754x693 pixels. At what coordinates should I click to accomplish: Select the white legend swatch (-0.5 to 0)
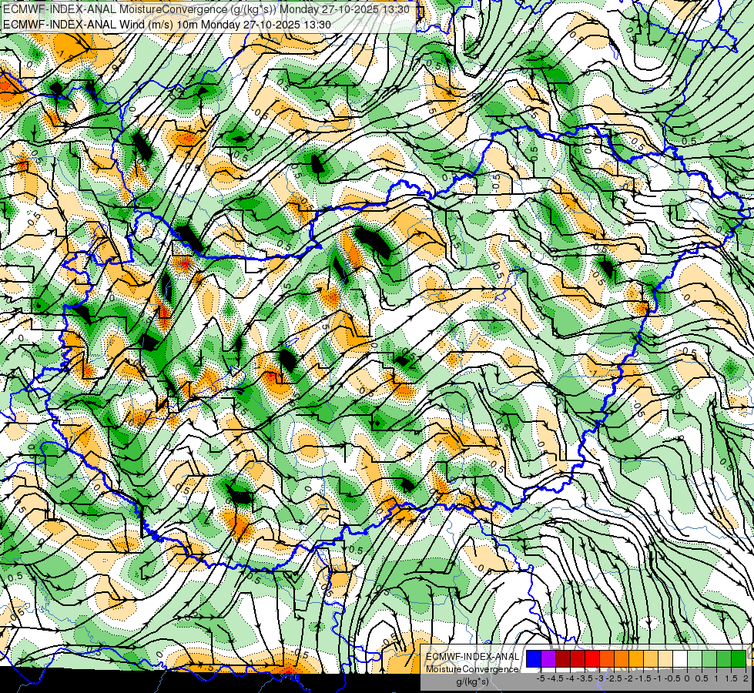coord(680,658)
